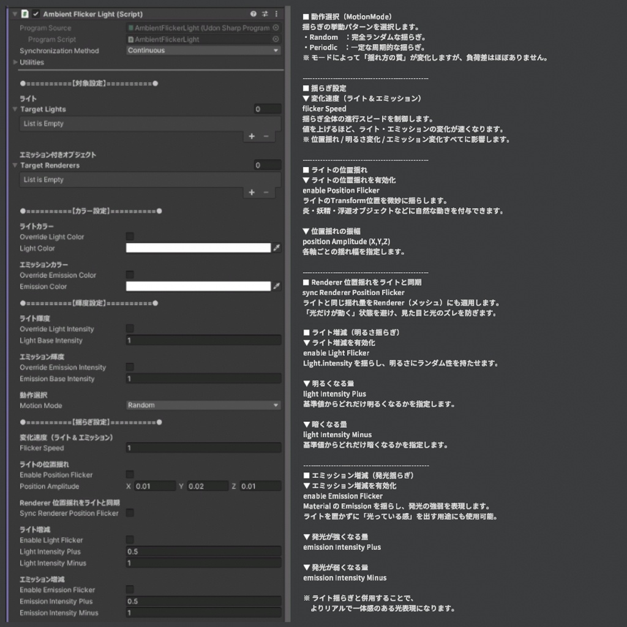Open the Emission Color swatch
This screenshot has height=627, width=627.
point(198,287)
